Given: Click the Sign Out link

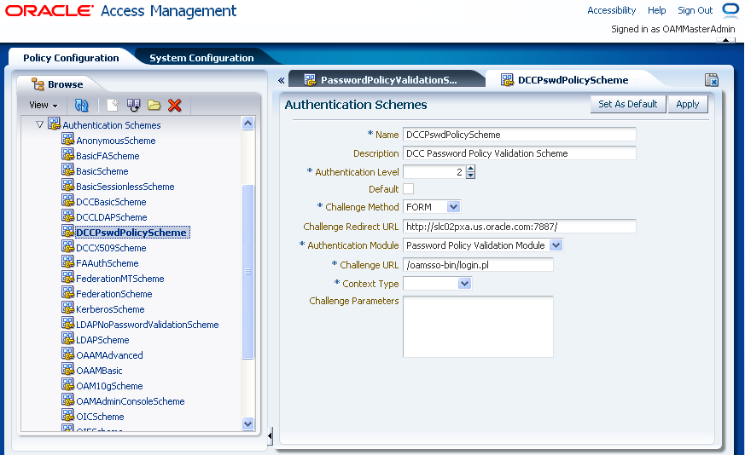Looking at the screenshot, I should 696,10.
